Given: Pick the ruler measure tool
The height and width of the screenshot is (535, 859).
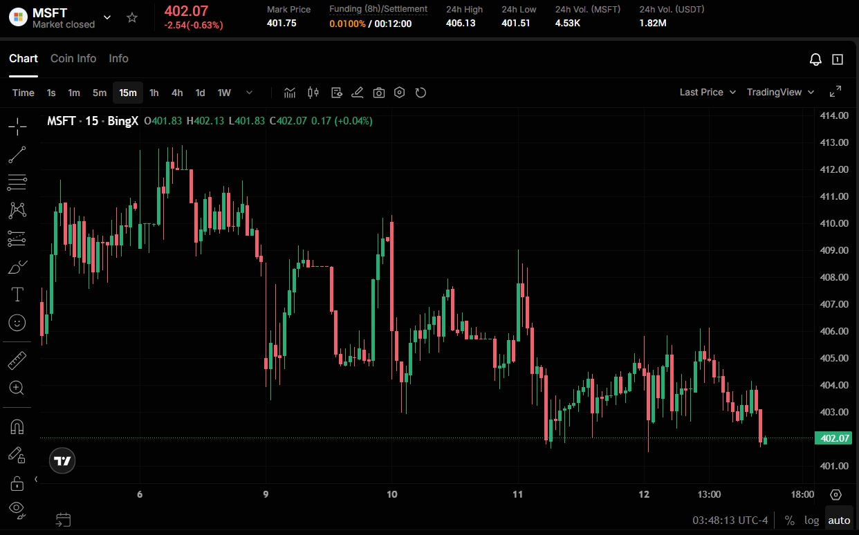Looking at the screenshot, I should 17,360.
